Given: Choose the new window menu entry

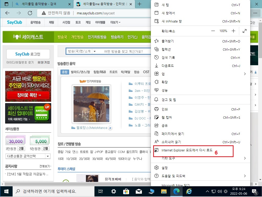Looking at the screenshot, I should [200, 13].
